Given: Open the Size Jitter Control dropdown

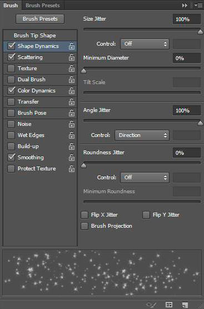Looking at the screenshot, I should pos(145,44).
